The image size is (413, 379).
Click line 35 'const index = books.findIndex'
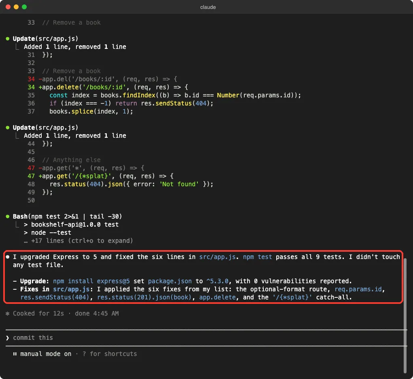point(175,95)
